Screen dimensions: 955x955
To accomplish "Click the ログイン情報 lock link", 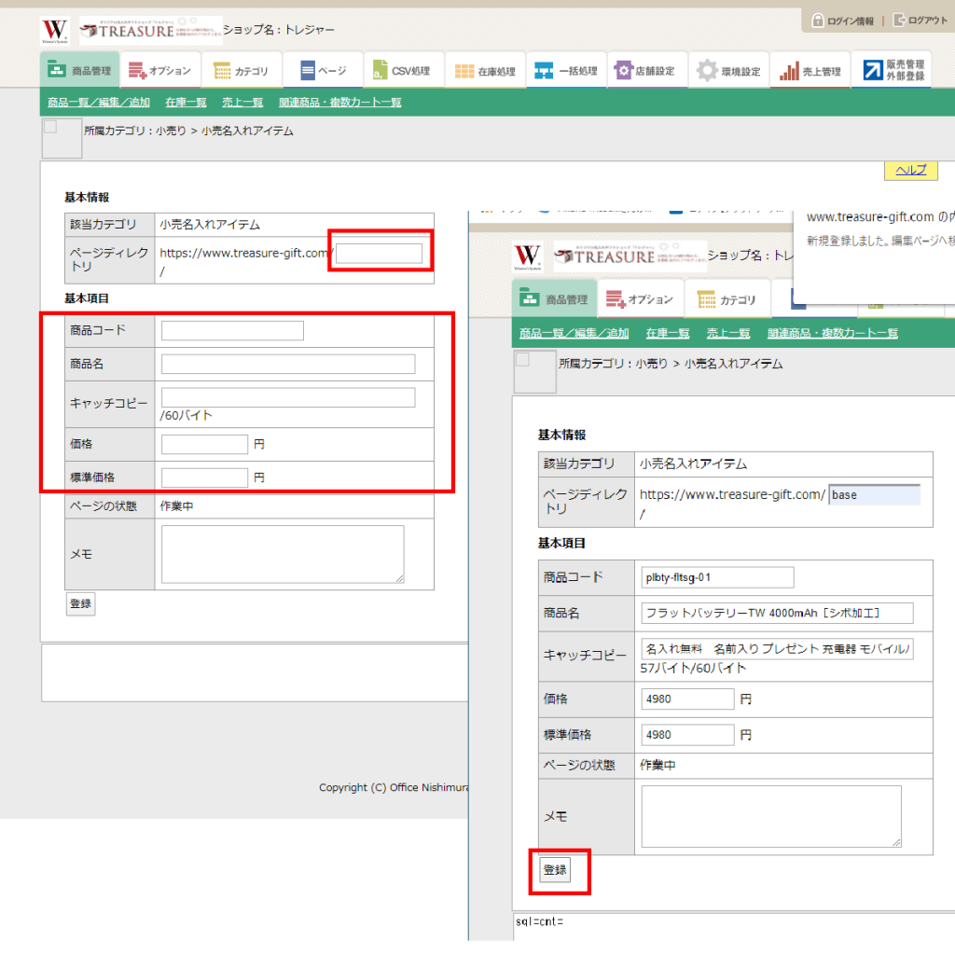I will click(x=843, y=21).
